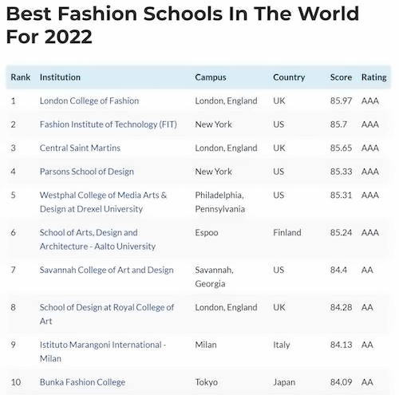This screenshot has height=395, width=399.
Task: Click the 85.97 score cell
Action: pyautogui.click(x=341, y=101)
